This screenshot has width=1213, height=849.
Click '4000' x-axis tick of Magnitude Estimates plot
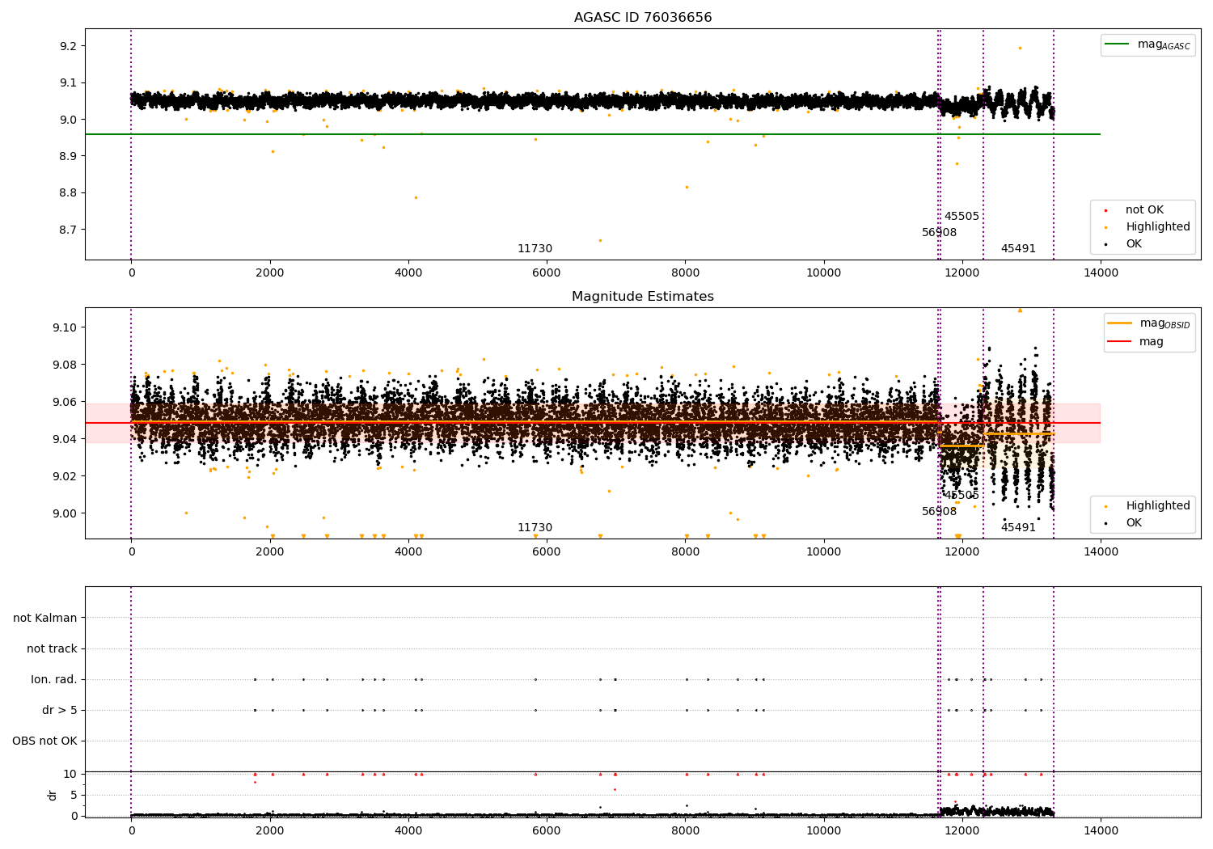point(408,551)
